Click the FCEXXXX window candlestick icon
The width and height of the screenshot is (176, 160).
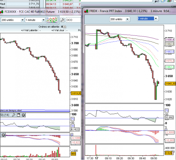(x=2, y=12)
